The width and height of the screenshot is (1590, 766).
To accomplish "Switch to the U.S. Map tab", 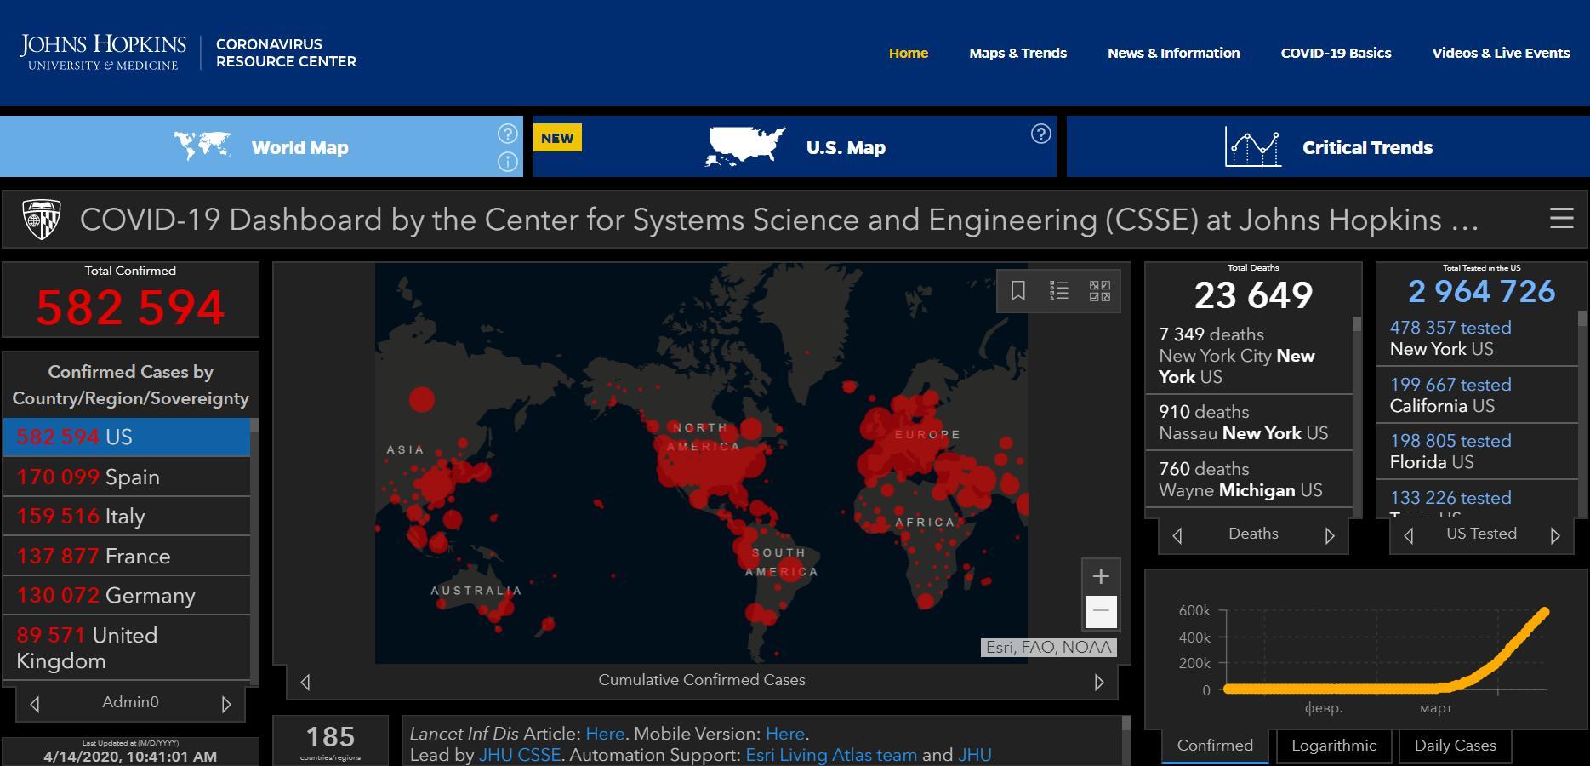I will (795, 146).
